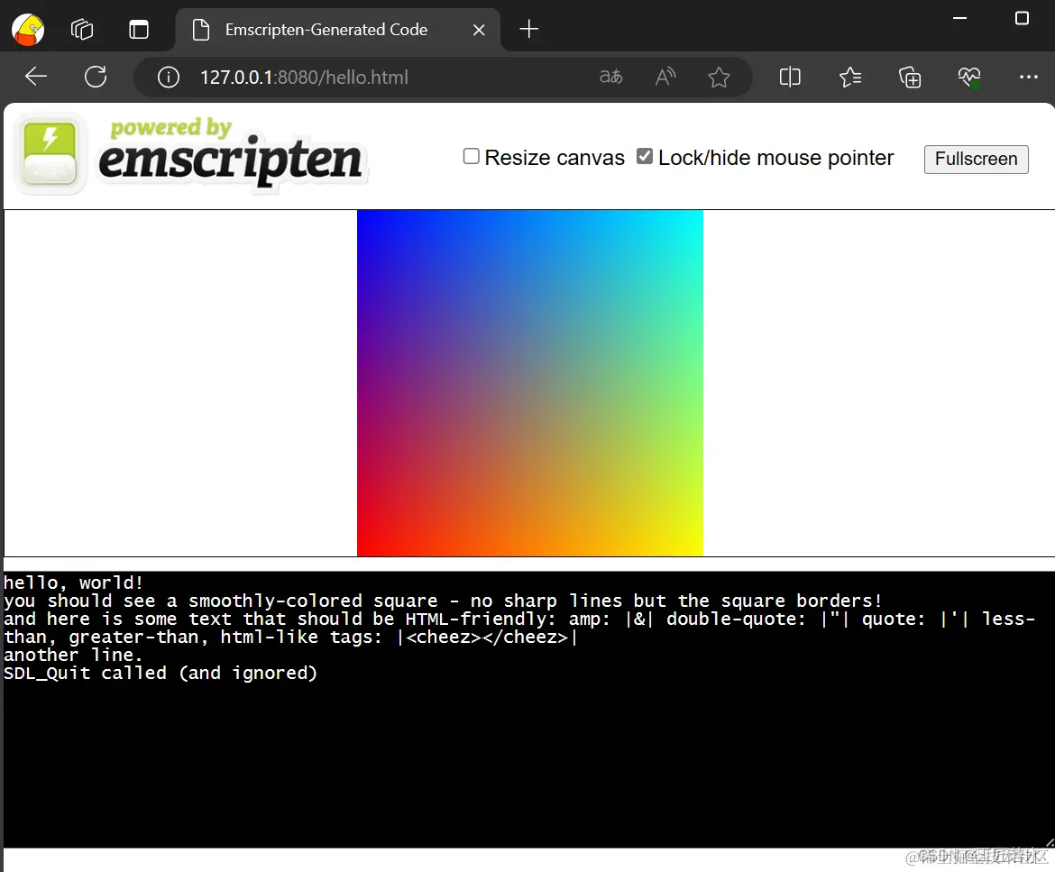
Task: Go back with the back arrow
Action: [x=36, y=77]
